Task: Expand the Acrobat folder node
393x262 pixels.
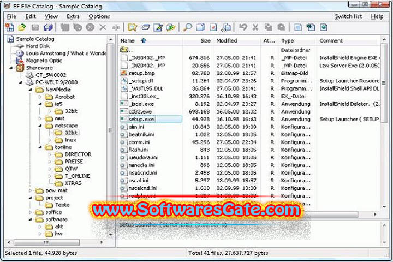Action: [x=40, y=97]
